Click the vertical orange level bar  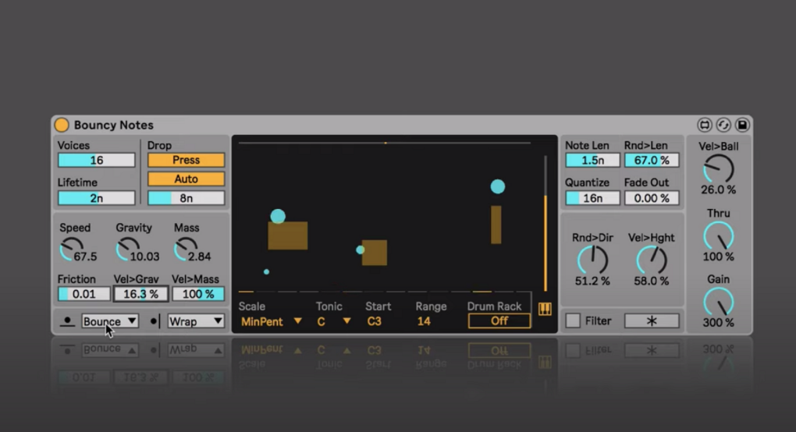point(545,243)
